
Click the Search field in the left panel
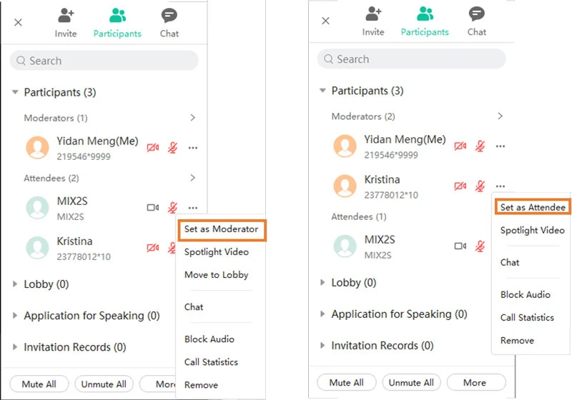[104, 61]
